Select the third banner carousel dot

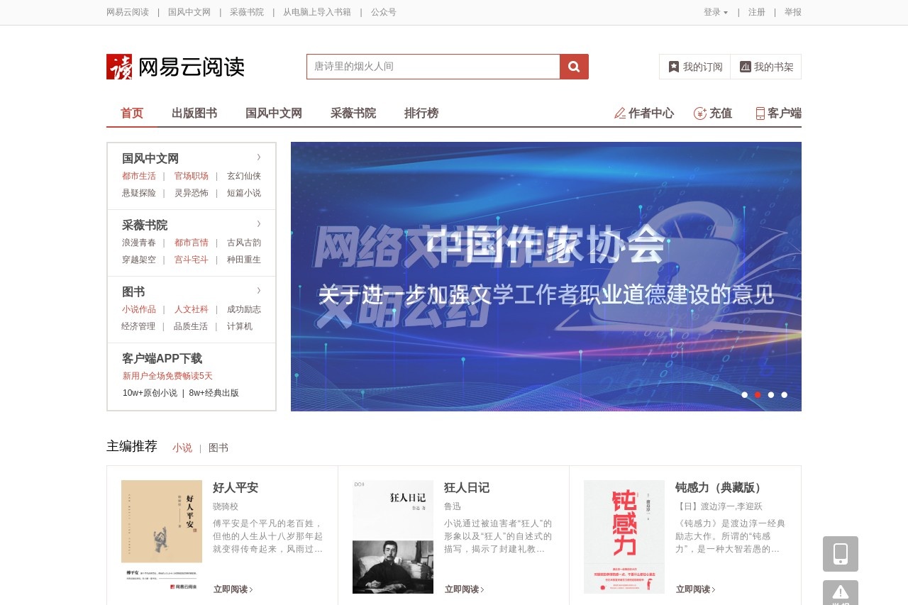[x=771, y=395]
